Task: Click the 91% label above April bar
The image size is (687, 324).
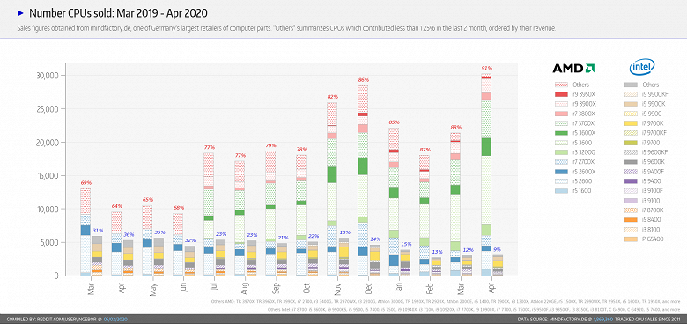Action: click(487, 68)
